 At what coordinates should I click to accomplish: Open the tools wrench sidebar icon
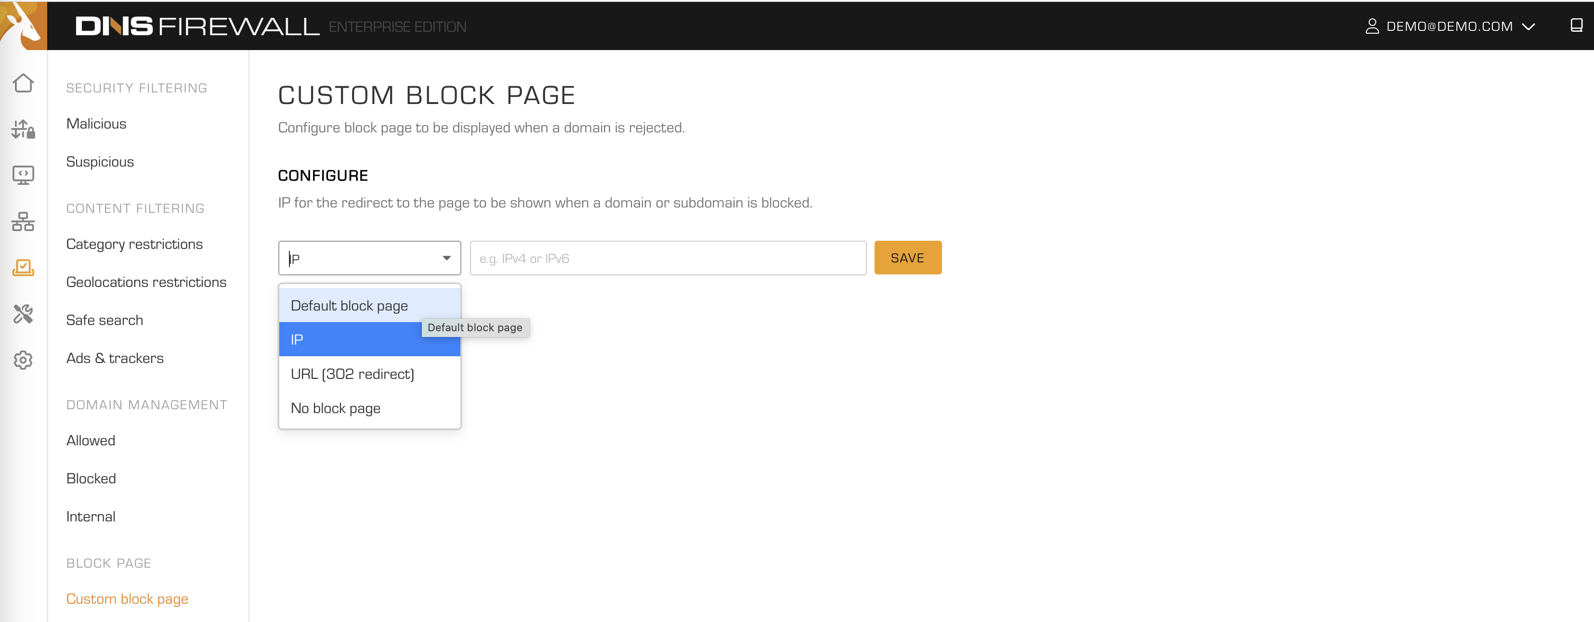click(23, 314)
